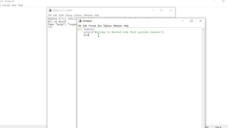Open Help menu in Untitled editor
Screen dimensions: 228x128
[126, 26]
